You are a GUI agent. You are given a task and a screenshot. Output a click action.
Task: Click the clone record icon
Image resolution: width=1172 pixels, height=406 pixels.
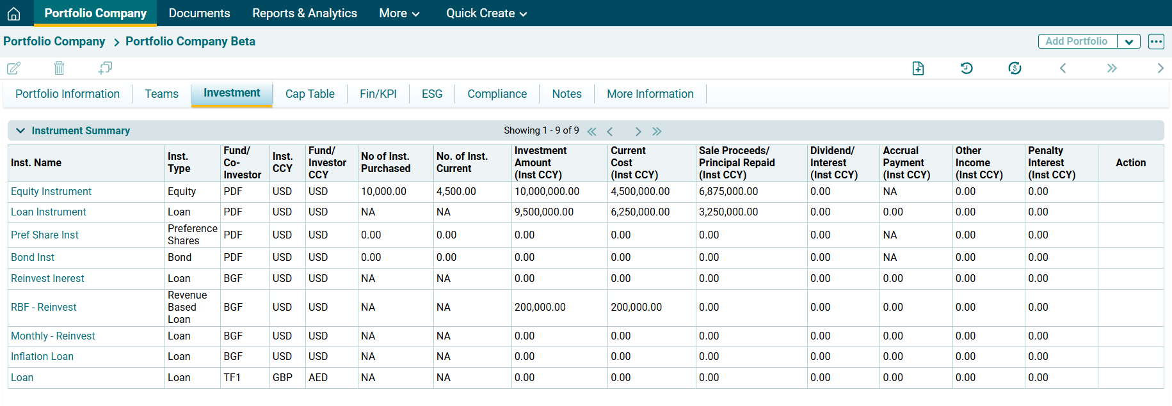[105, 68]
